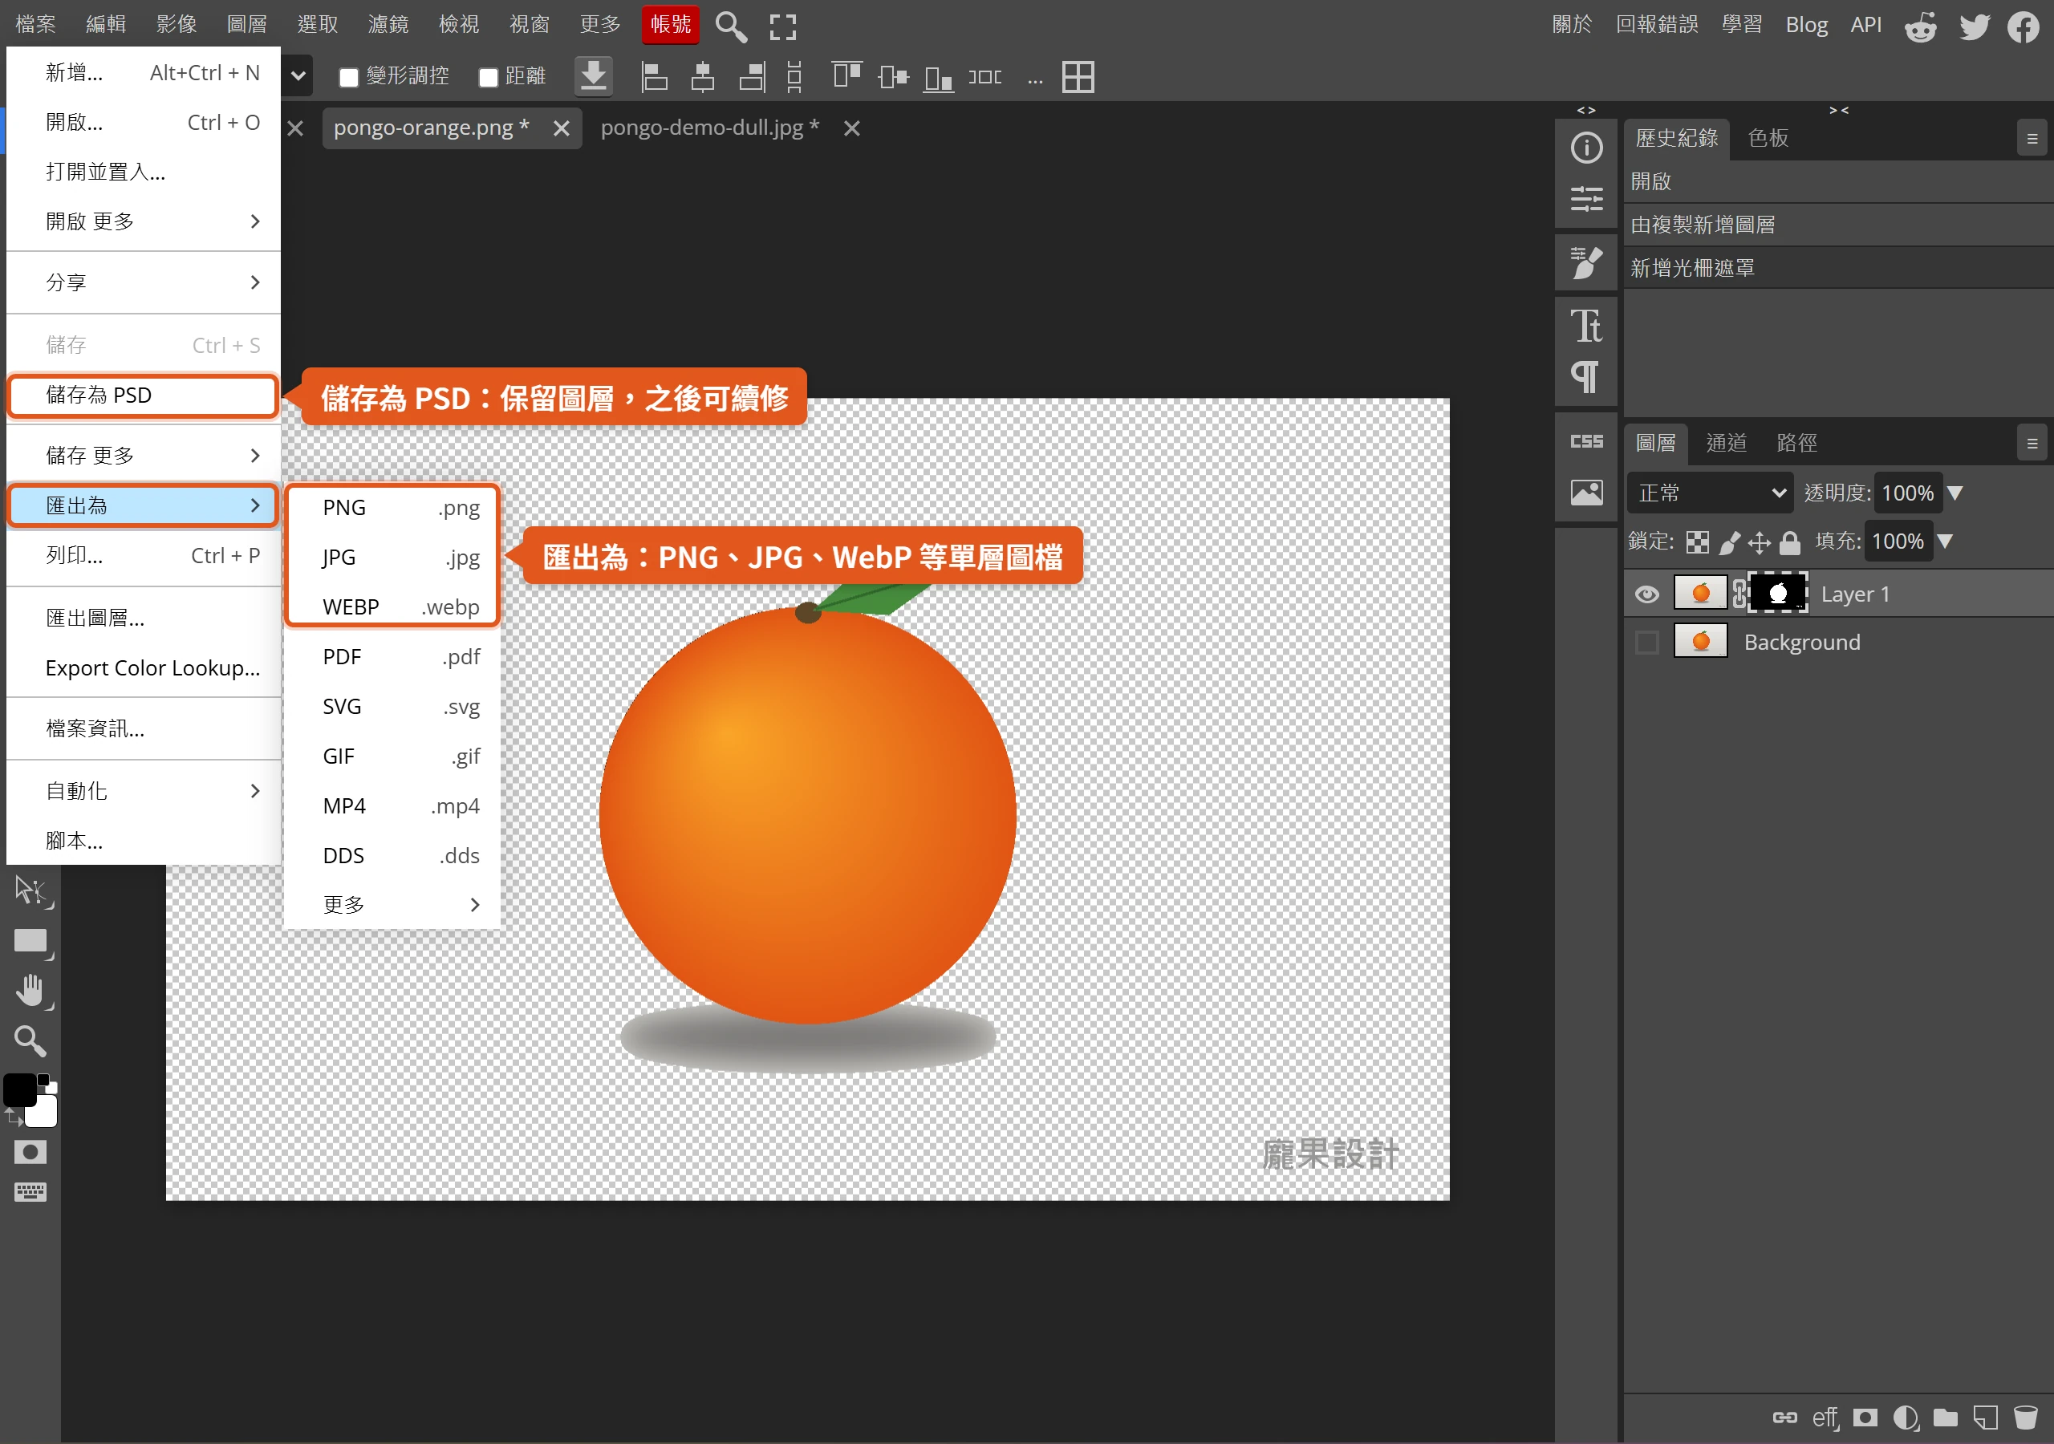Screen dimensions: 2054x1444
Task: Export as PNG from submenu
Action: 392,507
